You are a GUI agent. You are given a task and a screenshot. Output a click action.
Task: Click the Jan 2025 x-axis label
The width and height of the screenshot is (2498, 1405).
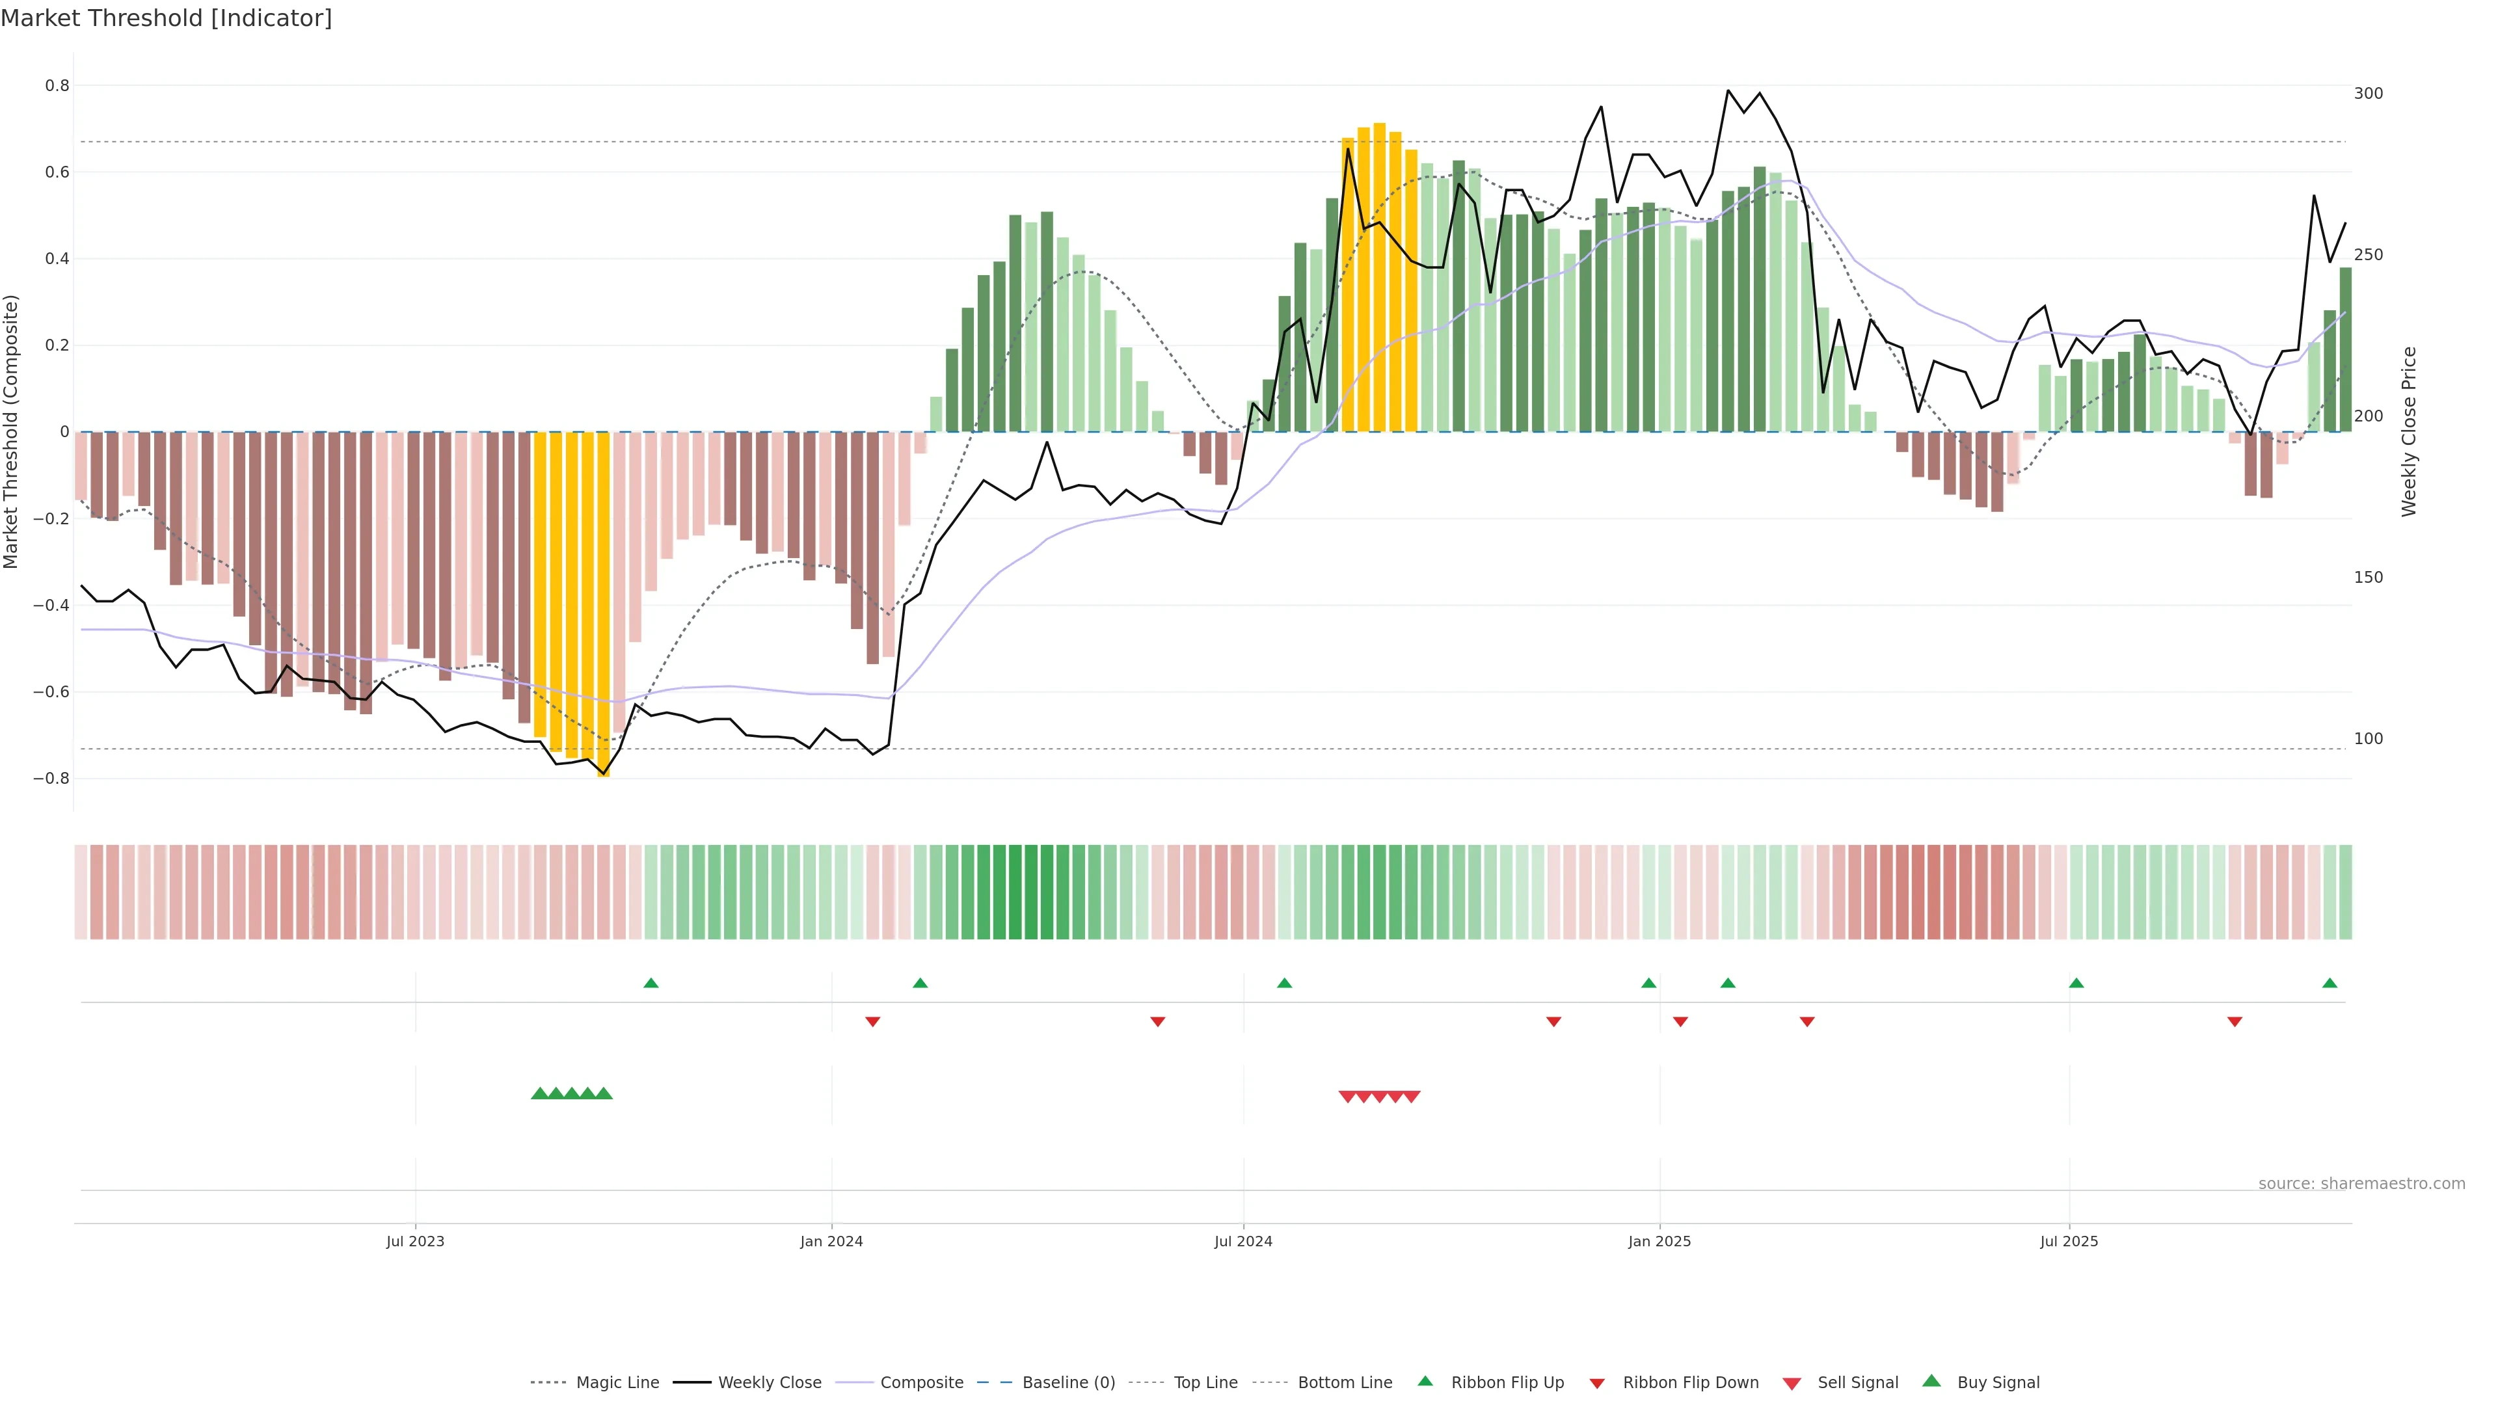(1659, 1241)
